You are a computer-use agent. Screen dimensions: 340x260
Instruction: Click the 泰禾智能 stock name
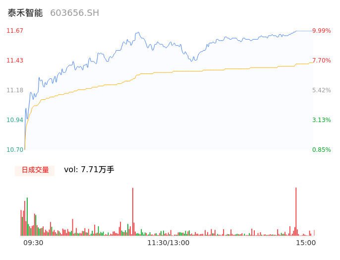[x=25, y=13]
